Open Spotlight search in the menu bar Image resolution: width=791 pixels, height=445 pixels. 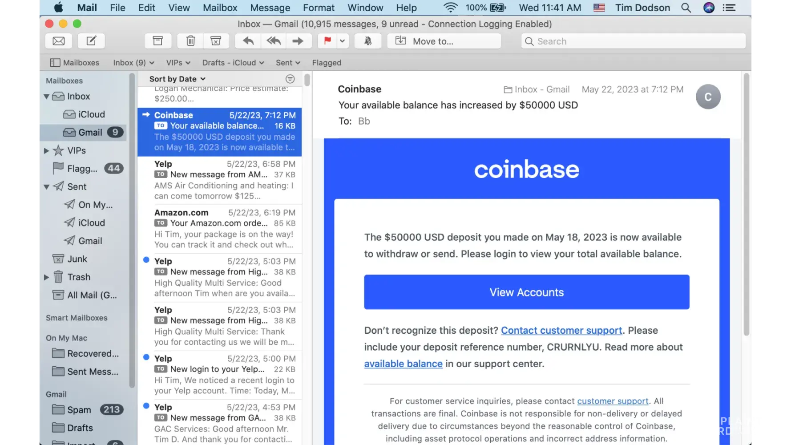(686, 8)
